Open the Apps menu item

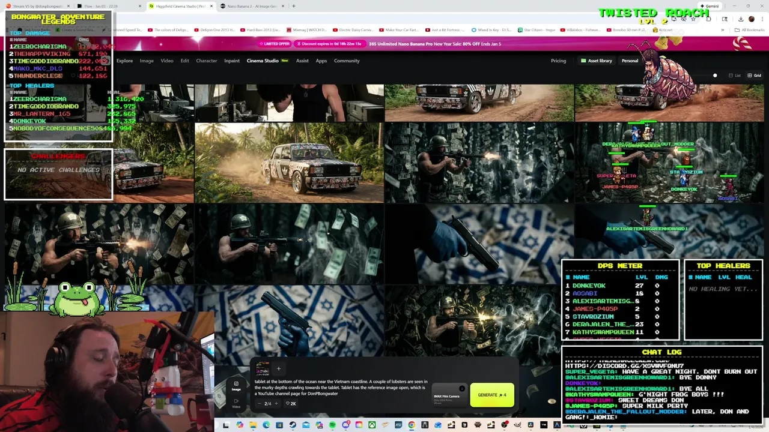[321, 61]
